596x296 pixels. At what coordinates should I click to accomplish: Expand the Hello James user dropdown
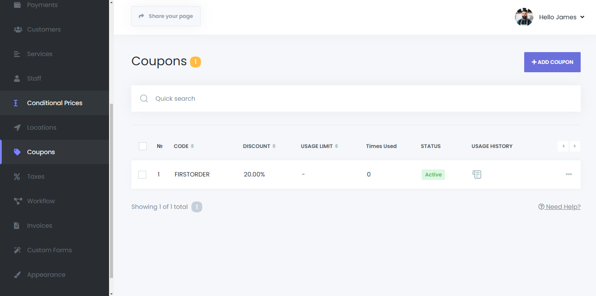pyautogui.click(x=561, y=17)
